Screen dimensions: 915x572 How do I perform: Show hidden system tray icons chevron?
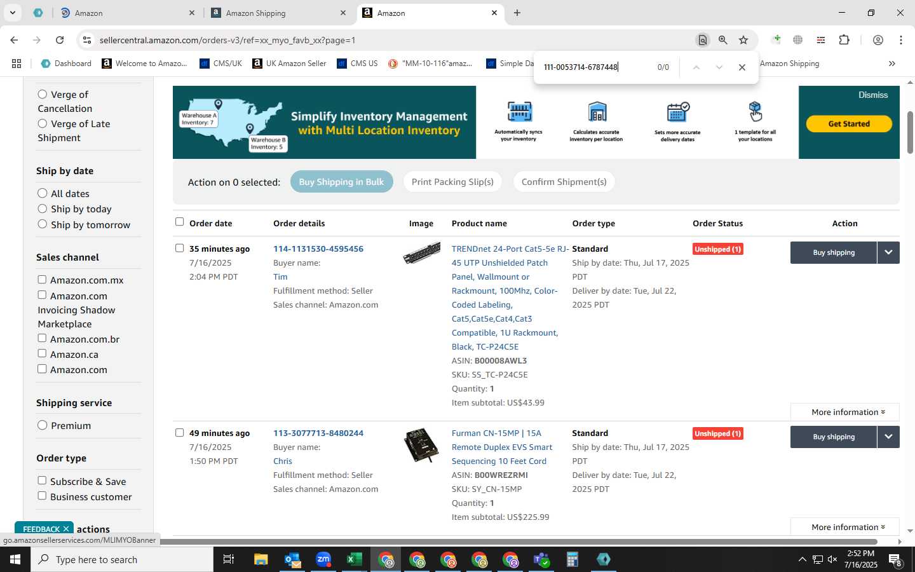[x=802, y=559]
